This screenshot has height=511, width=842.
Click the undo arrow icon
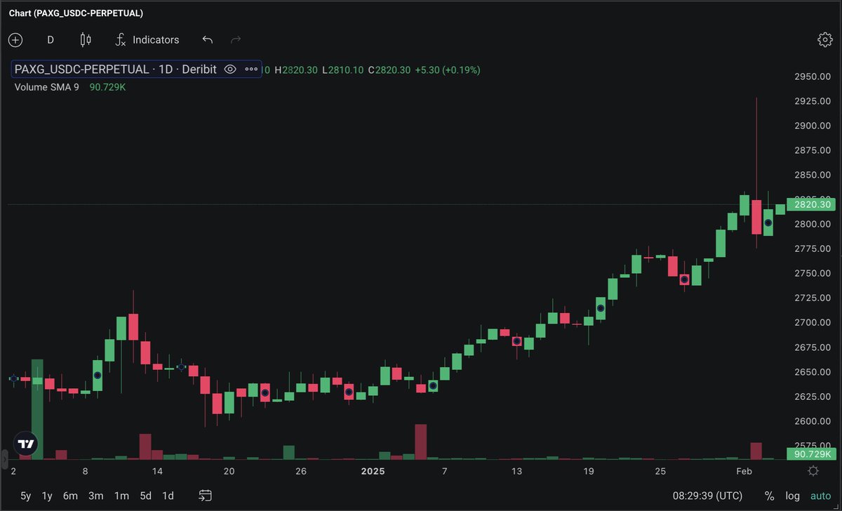tap(208, 40)
